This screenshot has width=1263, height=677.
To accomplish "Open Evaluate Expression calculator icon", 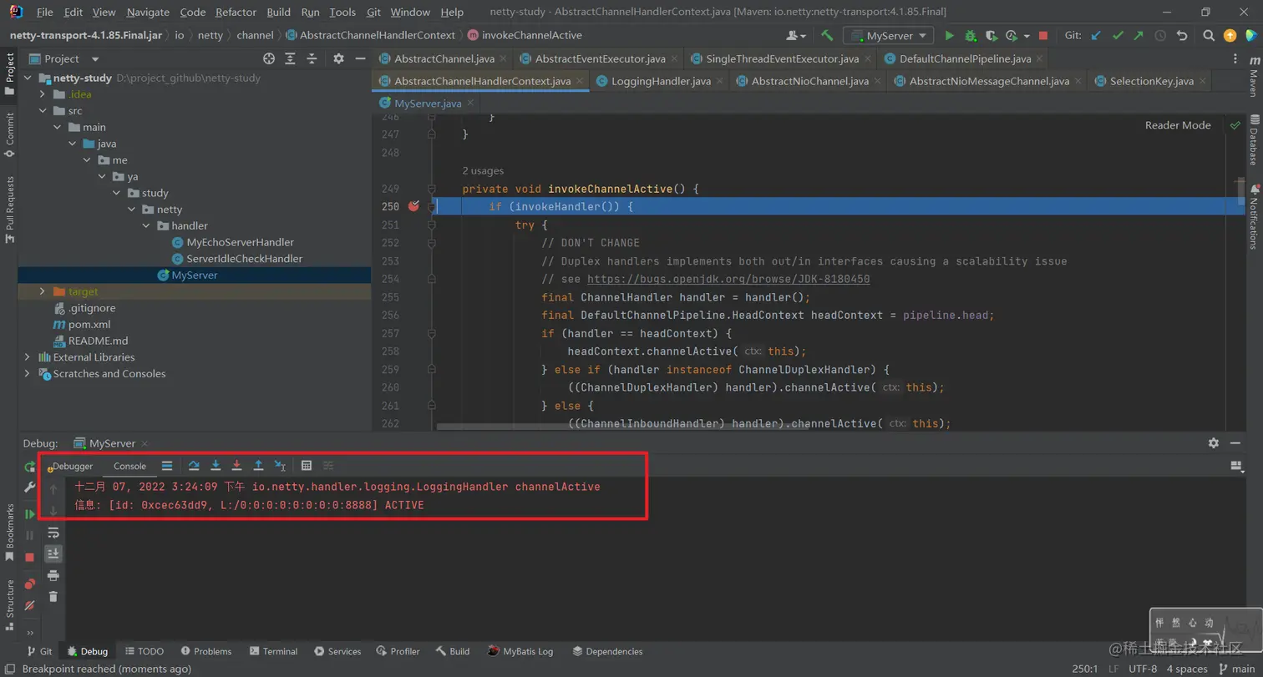I will pos(307,466).
